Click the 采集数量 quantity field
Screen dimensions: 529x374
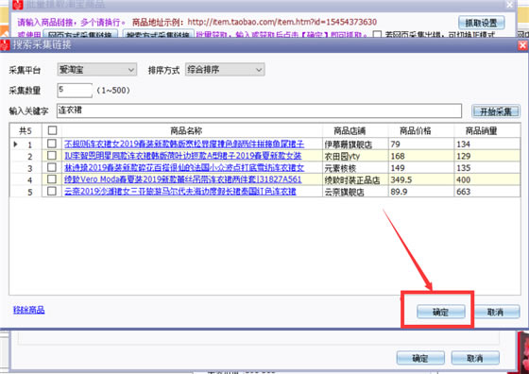75,90
